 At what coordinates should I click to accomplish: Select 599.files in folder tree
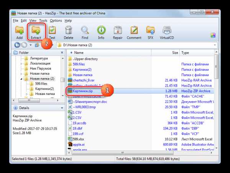(41, 84)
